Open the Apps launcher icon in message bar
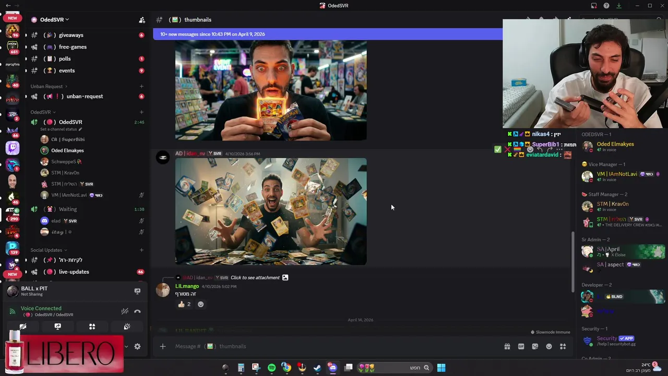The image size is (668, 376). [563, 346]
